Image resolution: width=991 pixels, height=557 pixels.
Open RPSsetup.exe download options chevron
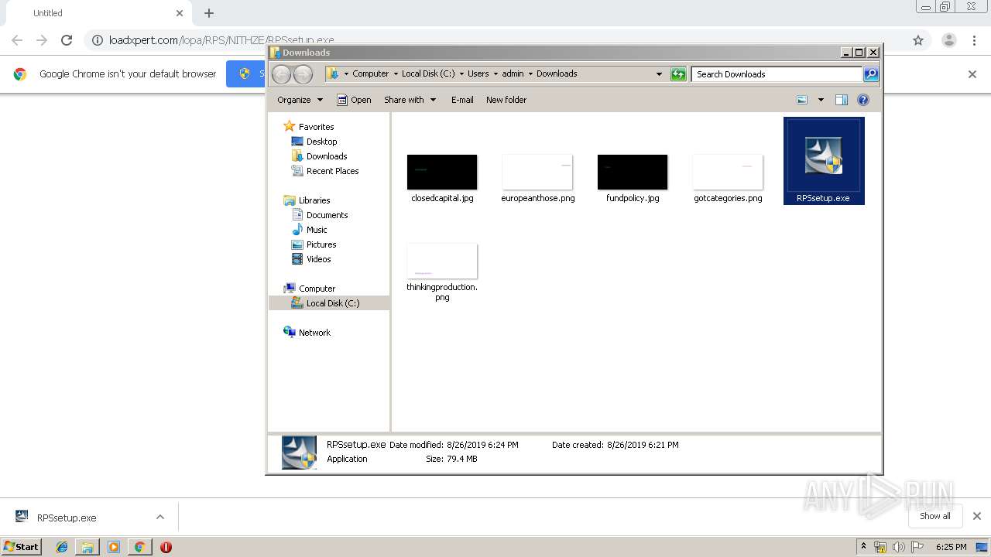(x=160, y=517)
